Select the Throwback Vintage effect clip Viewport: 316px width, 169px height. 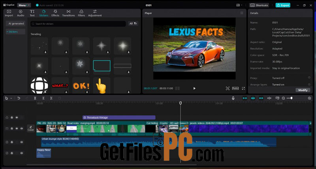[119, 117]
